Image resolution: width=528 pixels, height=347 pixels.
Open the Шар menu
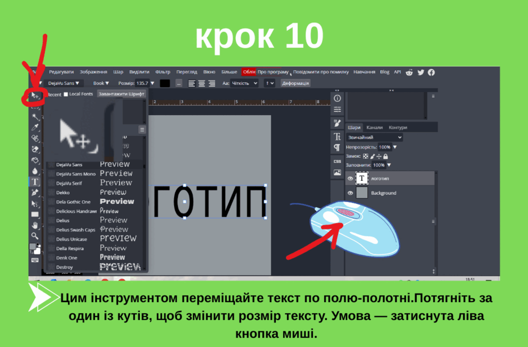(x=118, y=72)
